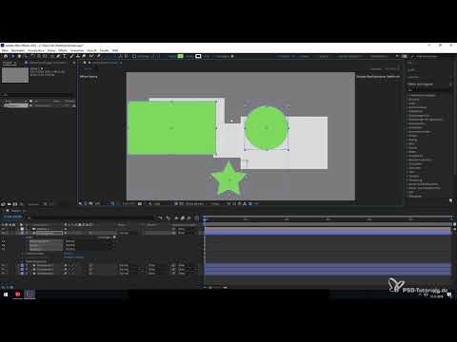Click the green circle shape in the composition

267,128
